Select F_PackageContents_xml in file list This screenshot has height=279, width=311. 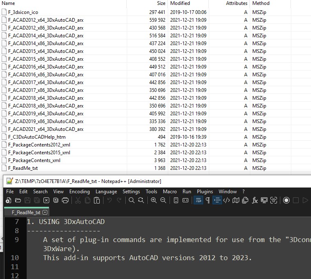point(34,160)
